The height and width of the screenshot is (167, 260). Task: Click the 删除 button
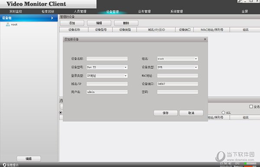pos(126,23)
